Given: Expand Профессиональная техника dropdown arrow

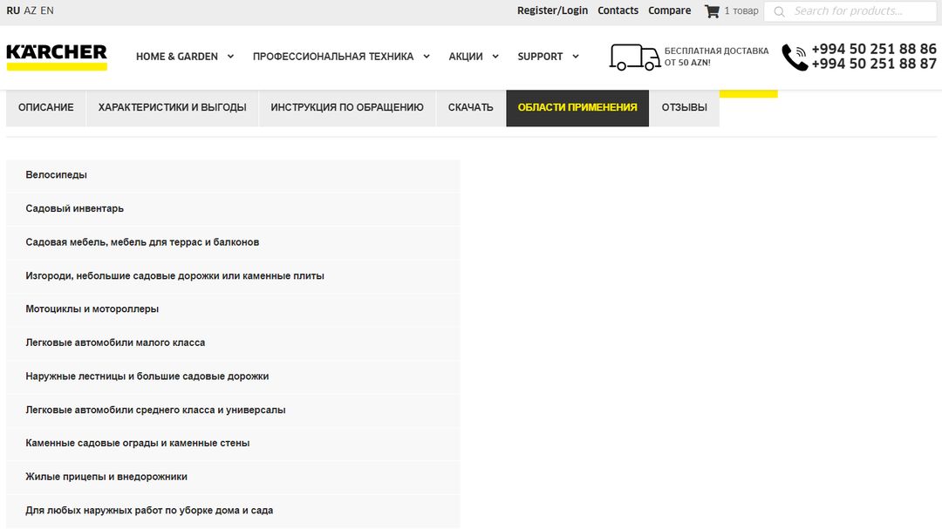Looking at the screenshot, I should click(x=427, y=57).
